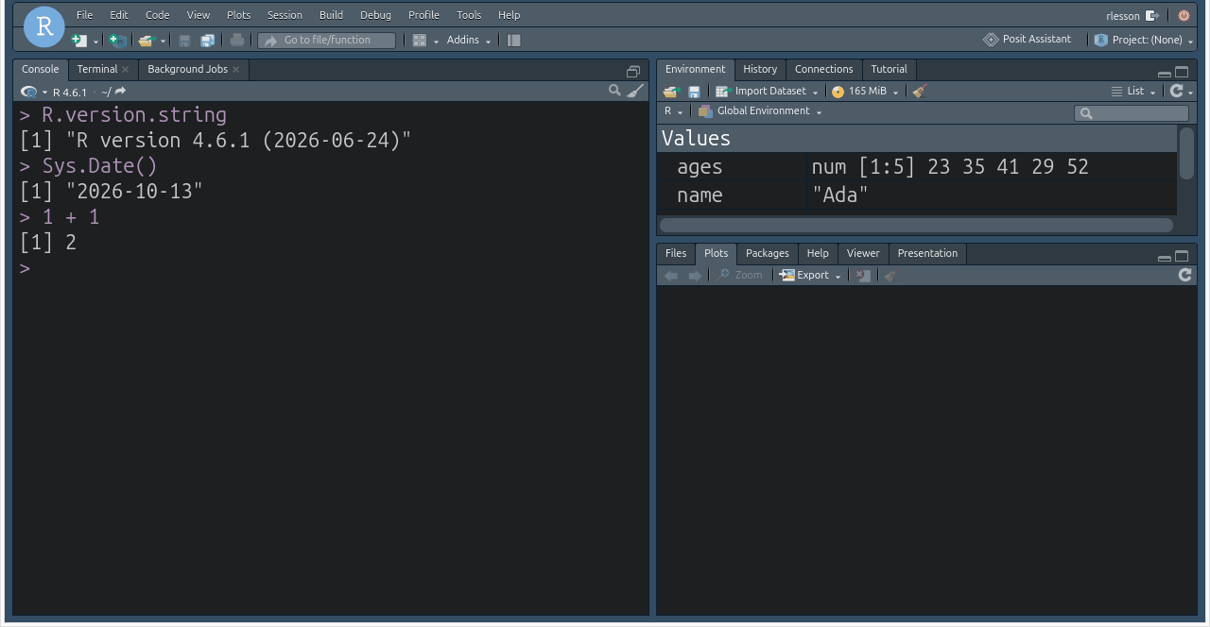Click the Zoom plot button
The height and width of the screenshot is (627, 1210).
739,276
